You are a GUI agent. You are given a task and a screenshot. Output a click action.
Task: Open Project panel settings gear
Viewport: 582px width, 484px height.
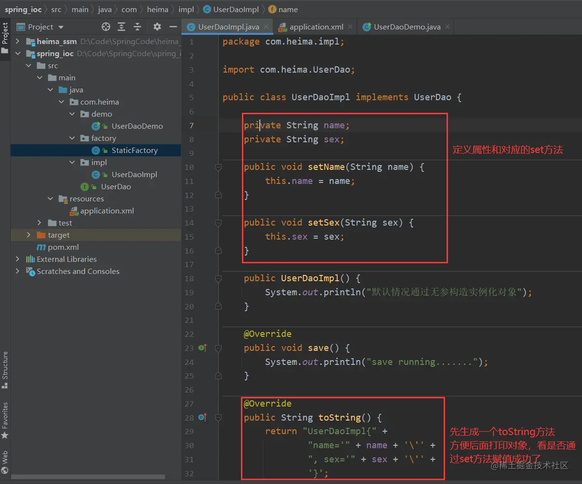[157, 27]
